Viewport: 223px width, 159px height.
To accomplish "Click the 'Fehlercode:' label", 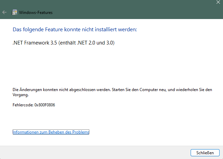I will 23,105.
